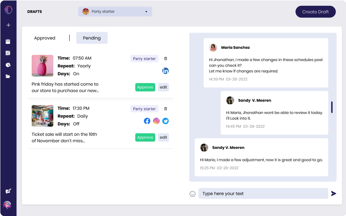Open the folder icon in the sidebar

[x=8, y=76]
